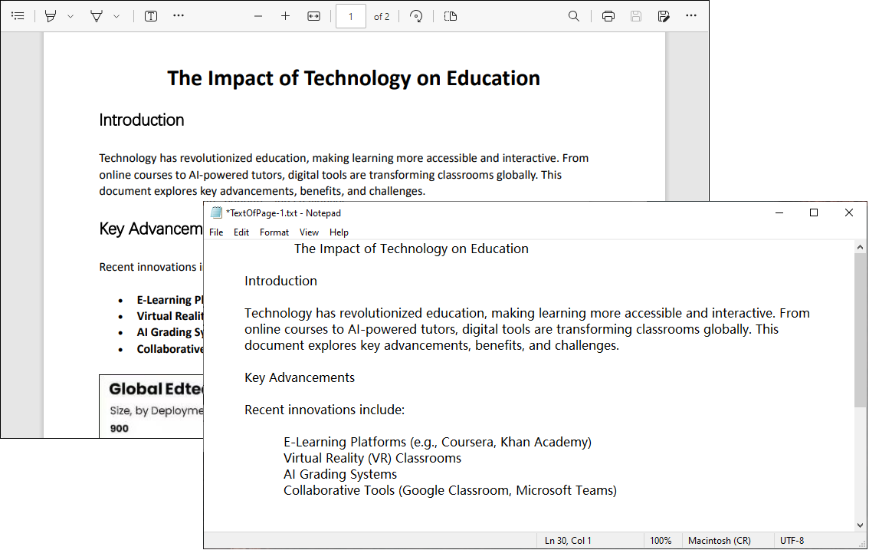Screen dimensions: 869x550
Task: Rotate the PDF page
Action: click(416, 16)
